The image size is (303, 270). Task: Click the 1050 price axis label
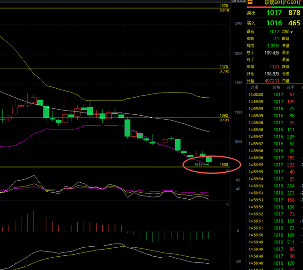click(238, 142)
